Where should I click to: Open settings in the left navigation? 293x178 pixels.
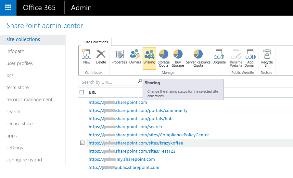tap(15, 148)
